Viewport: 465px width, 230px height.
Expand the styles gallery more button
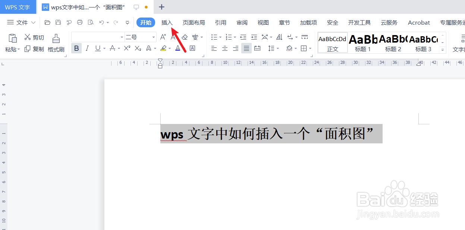click(443, 50)
